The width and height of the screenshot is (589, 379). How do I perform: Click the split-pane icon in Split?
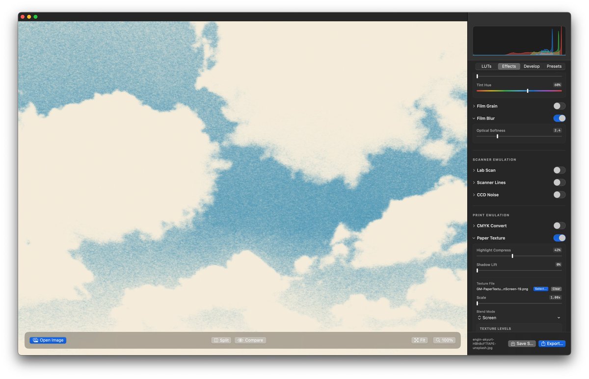click(x=216, y=340)
